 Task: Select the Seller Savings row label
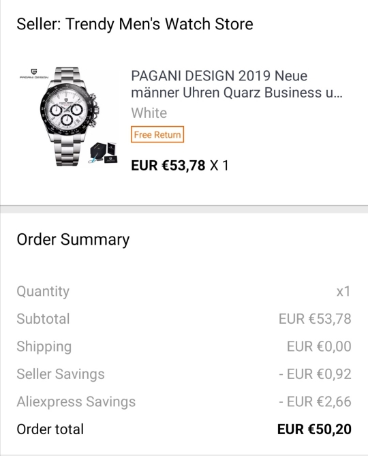point(61,374)
